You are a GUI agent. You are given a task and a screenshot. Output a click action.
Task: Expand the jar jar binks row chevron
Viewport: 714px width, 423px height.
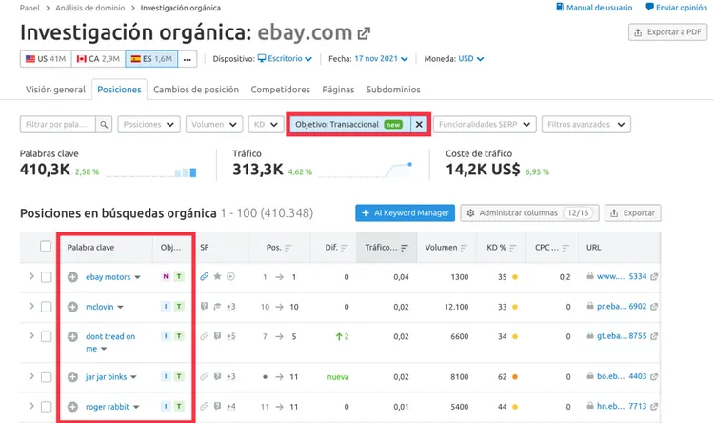point(31,376)
